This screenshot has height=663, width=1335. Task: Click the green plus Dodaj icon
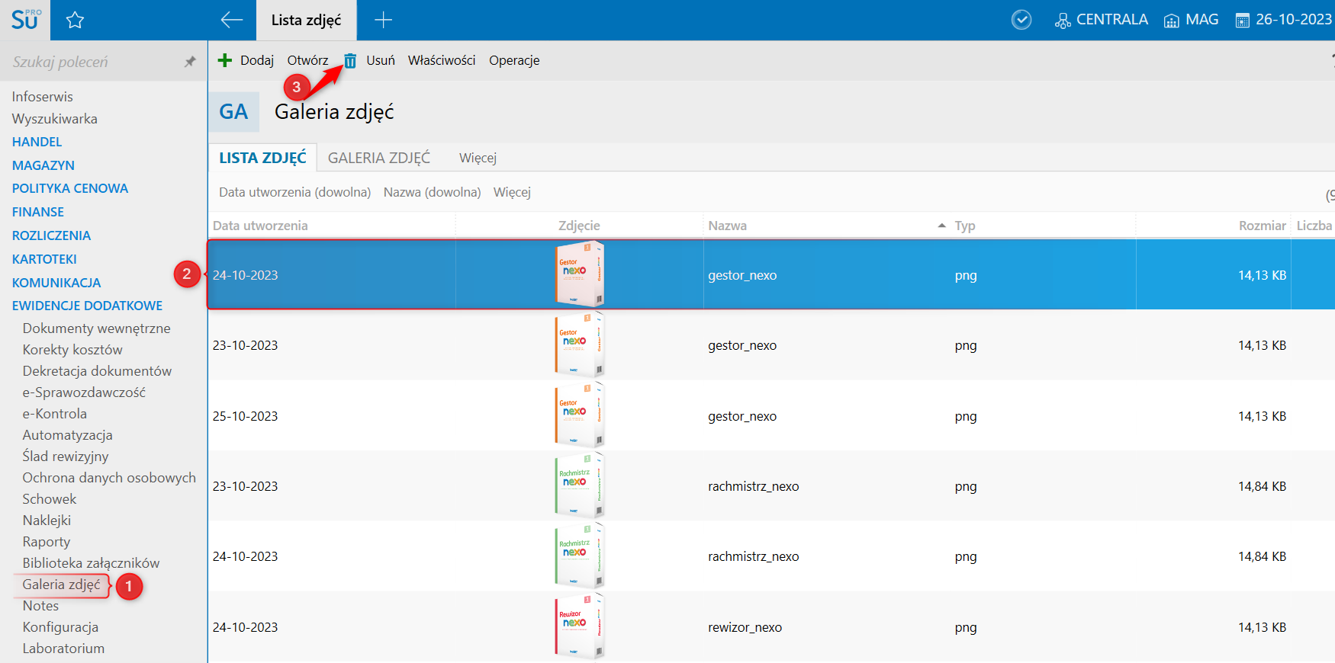tap(224, 60)
